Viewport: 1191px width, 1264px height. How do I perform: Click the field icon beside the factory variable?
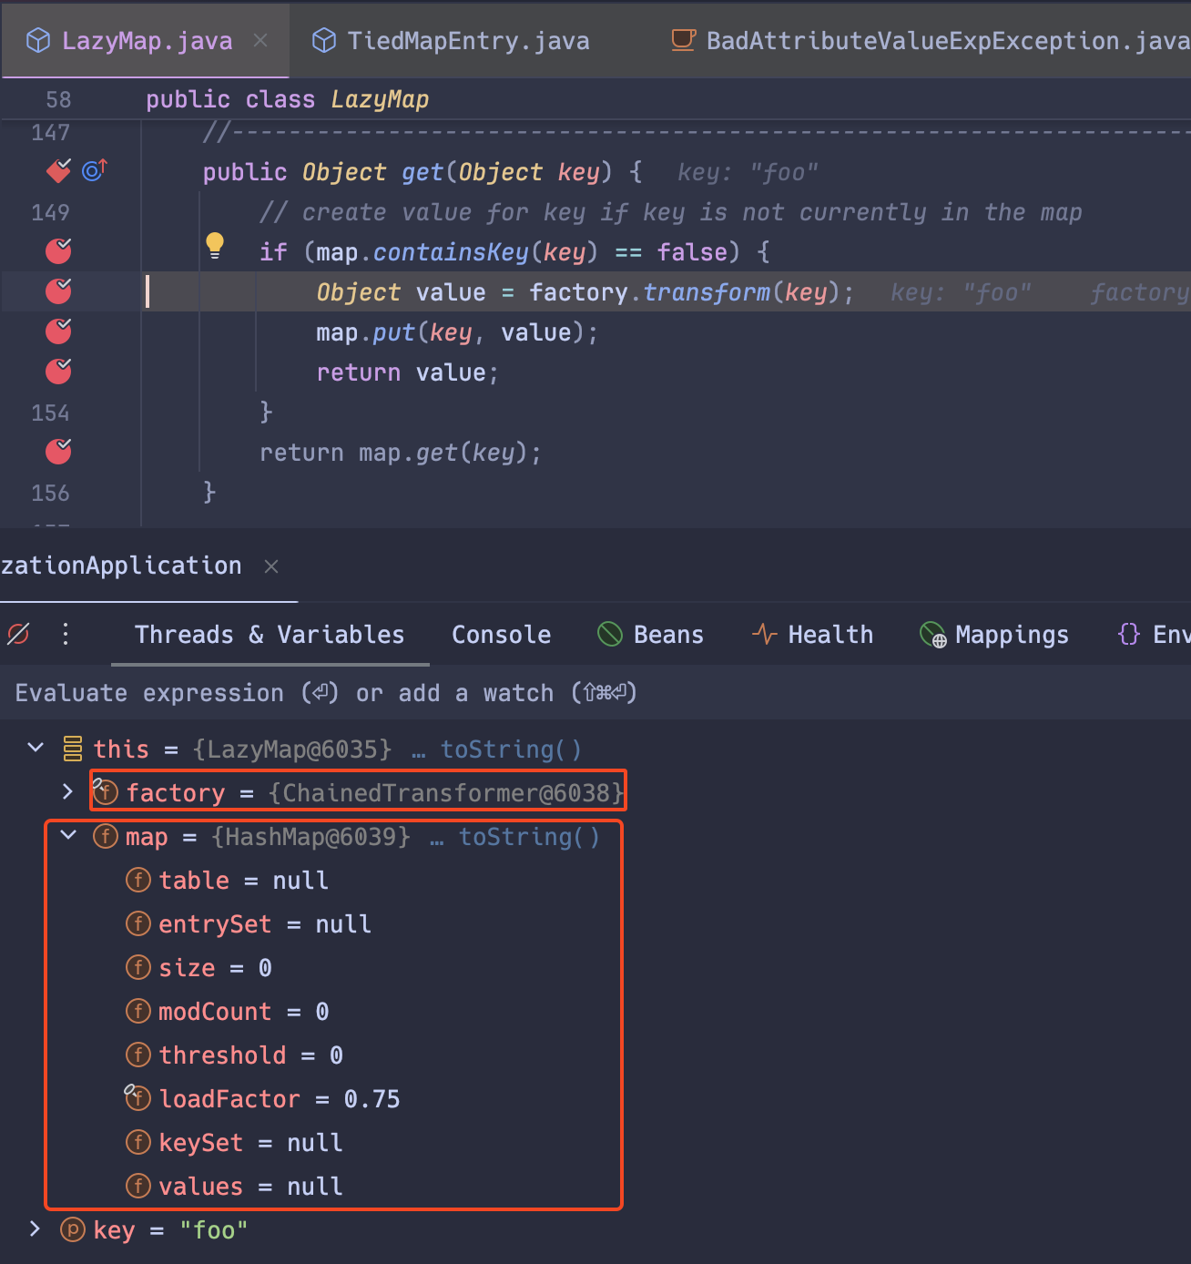click(105, 792)
